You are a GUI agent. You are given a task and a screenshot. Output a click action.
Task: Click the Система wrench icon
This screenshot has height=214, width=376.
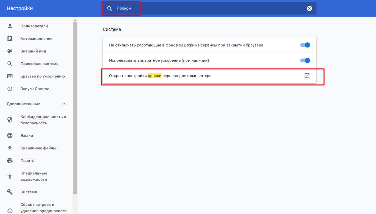[x=10, y=192]
